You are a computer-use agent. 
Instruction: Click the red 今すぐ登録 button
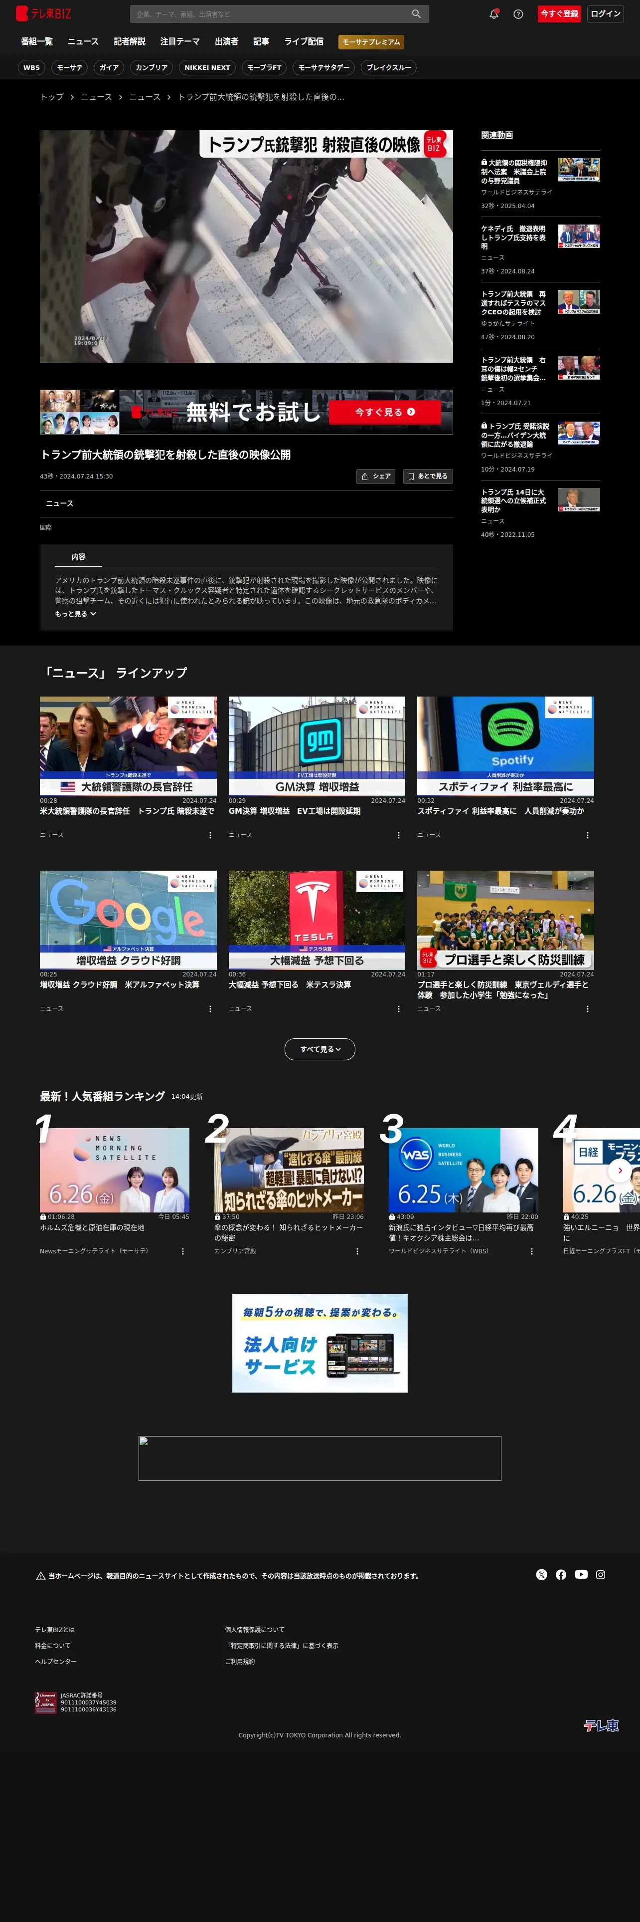point(560,13)
